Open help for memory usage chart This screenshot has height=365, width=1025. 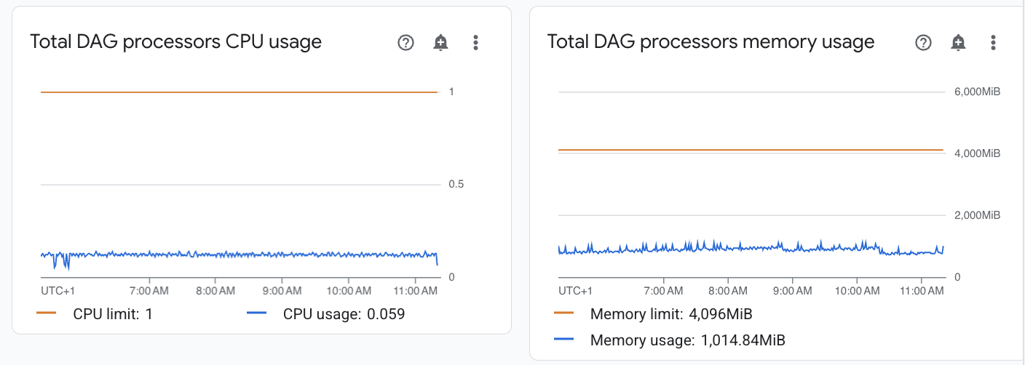923,43
